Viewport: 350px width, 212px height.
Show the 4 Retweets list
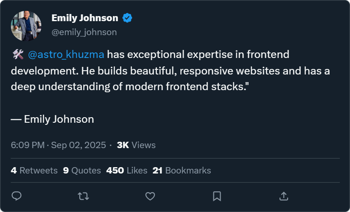pyautogui.click(x=34, y=171)
